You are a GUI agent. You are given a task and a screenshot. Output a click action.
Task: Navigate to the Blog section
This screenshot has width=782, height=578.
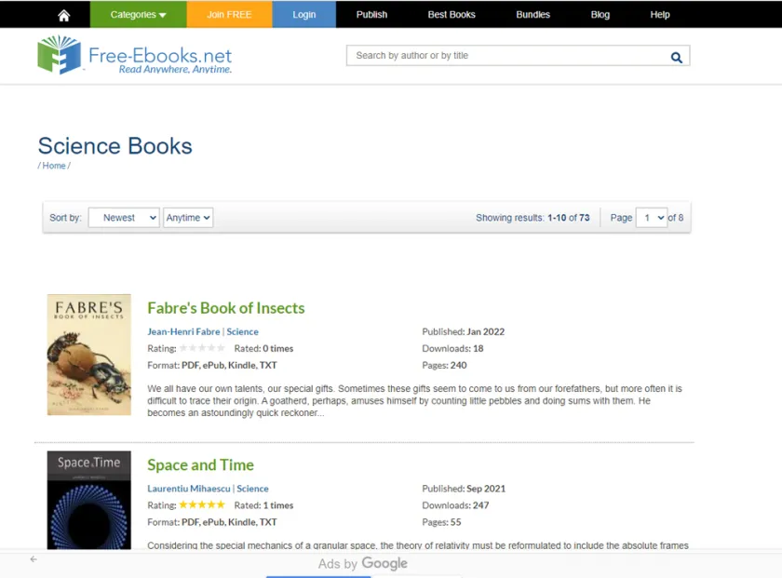600,14
